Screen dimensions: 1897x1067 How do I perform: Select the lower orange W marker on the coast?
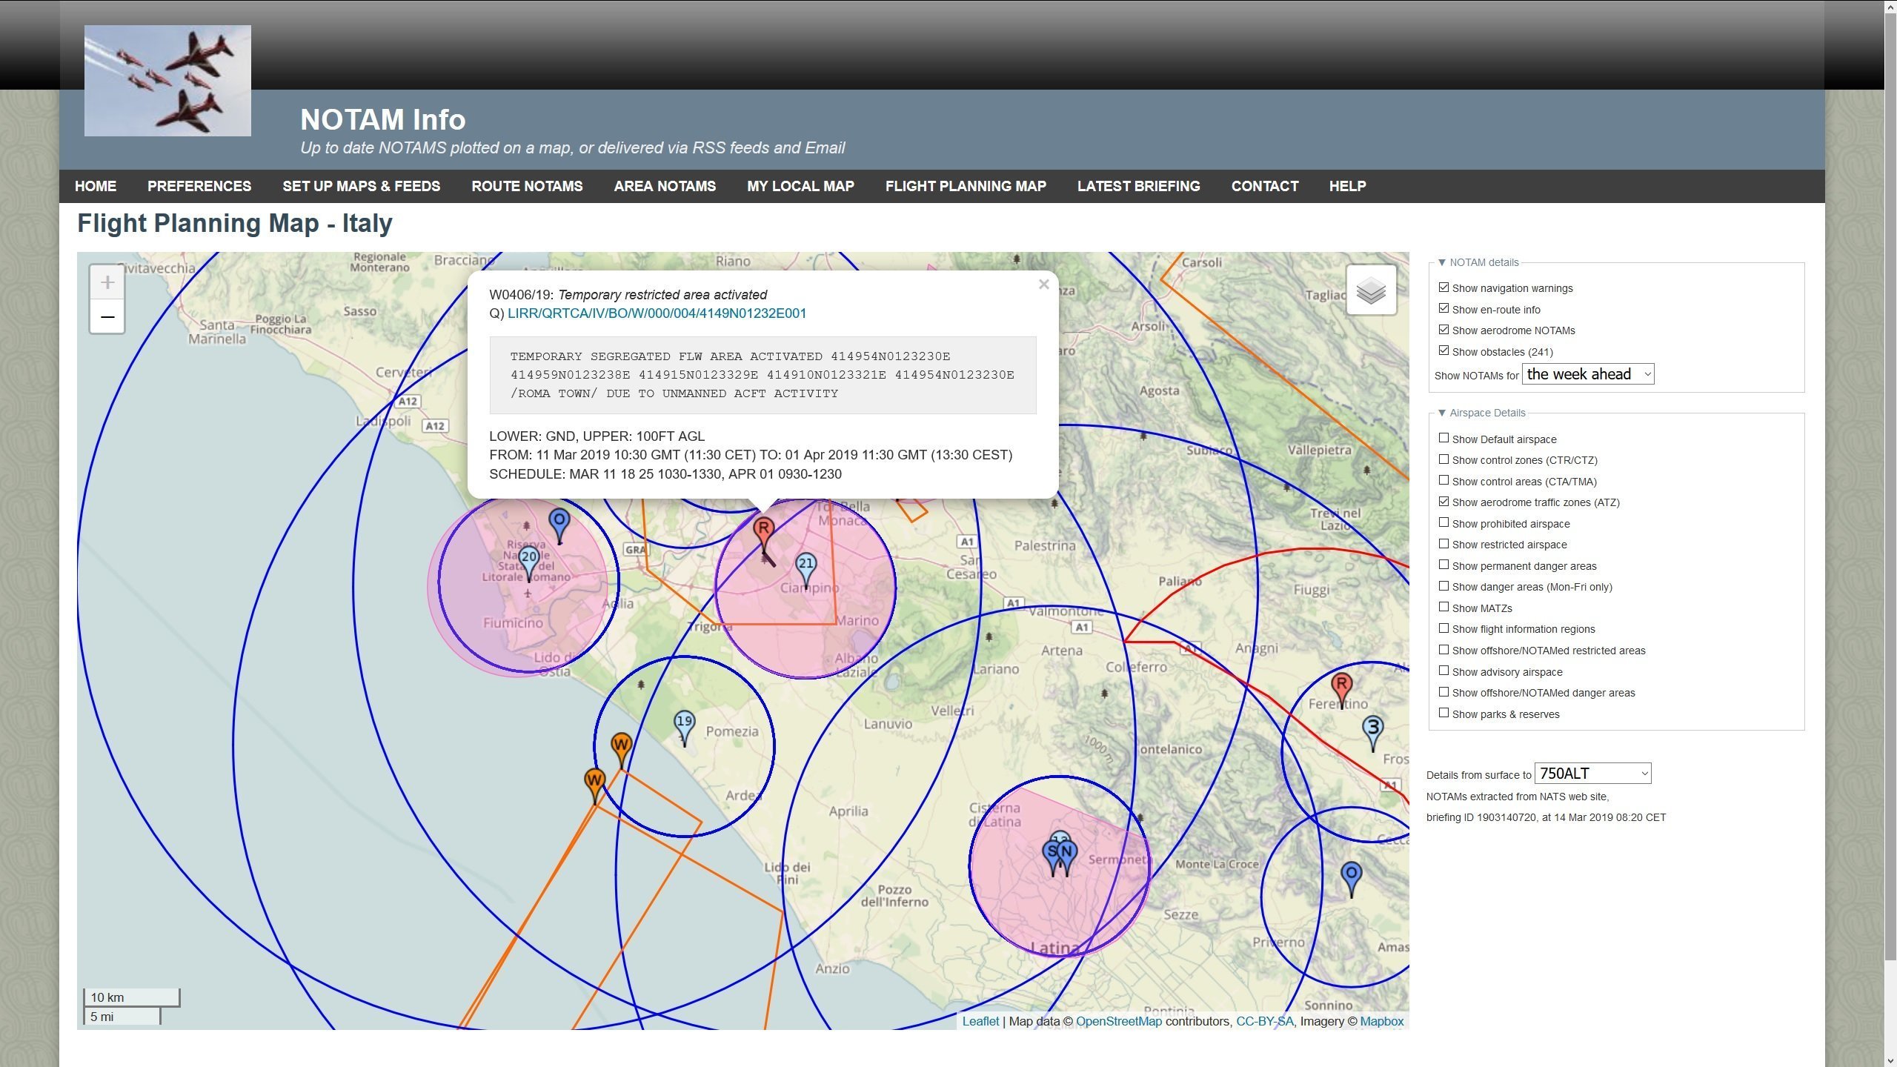(x=594, y=785)
